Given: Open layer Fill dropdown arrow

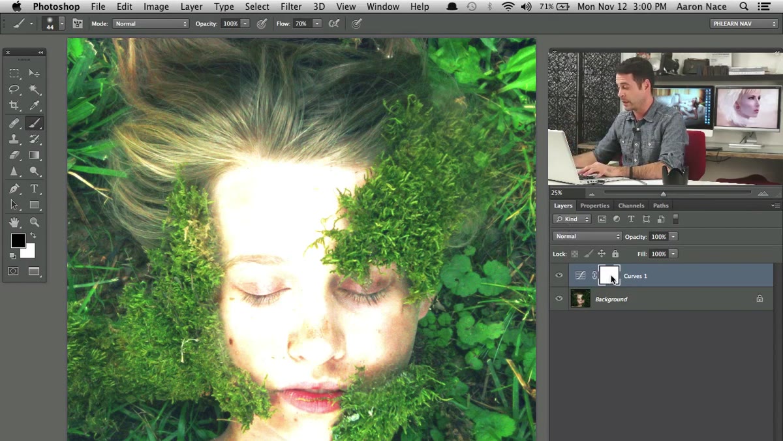Looking at the screenshot, I should tap(673, 254).
